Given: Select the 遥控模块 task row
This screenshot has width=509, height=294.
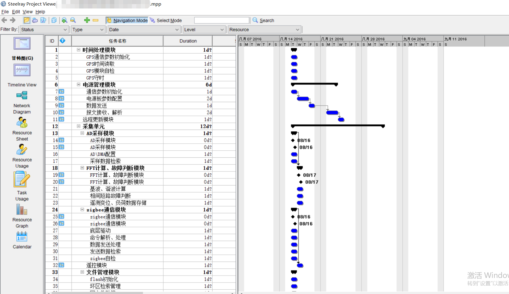Looking at the screenshot, I should click(140, 265).
